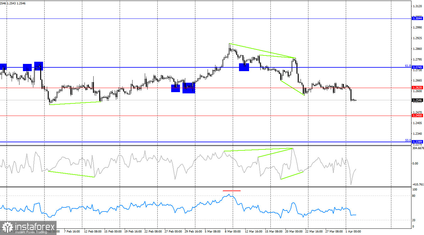Image resolution: width=424 pixels, height=235 pixels.
Task: Click the 1.2925 axis value
Action: coord(417,38)
